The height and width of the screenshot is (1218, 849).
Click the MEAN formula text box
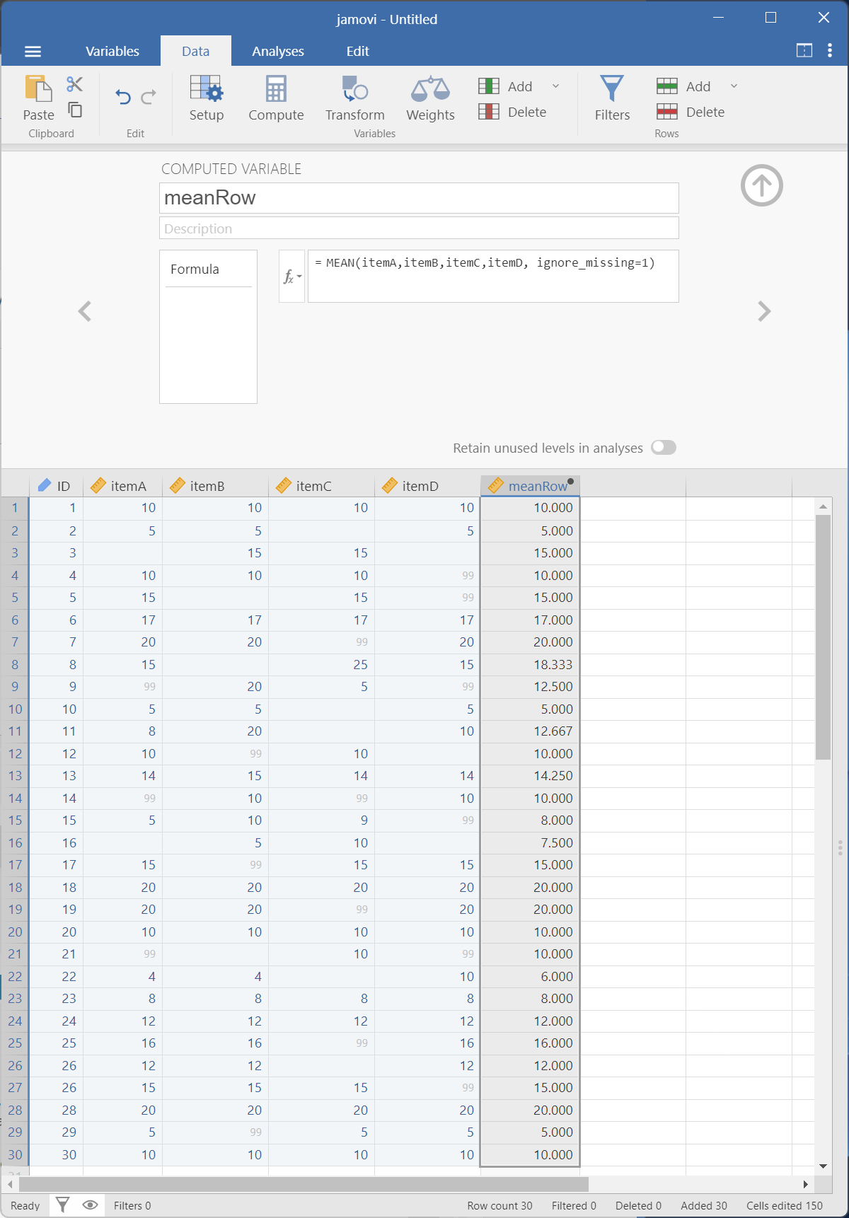pyautogui.click(x=493, y=276)
